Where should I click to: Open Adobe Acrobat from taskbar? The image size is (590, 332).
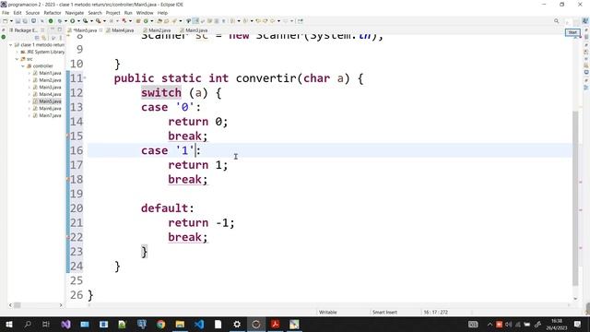(275, 324)
